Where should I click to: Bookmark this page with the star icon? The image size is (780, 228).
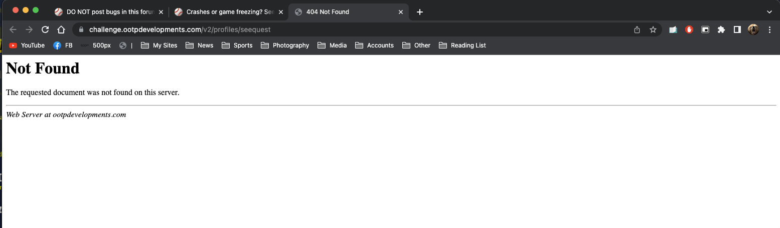(653, 29)
